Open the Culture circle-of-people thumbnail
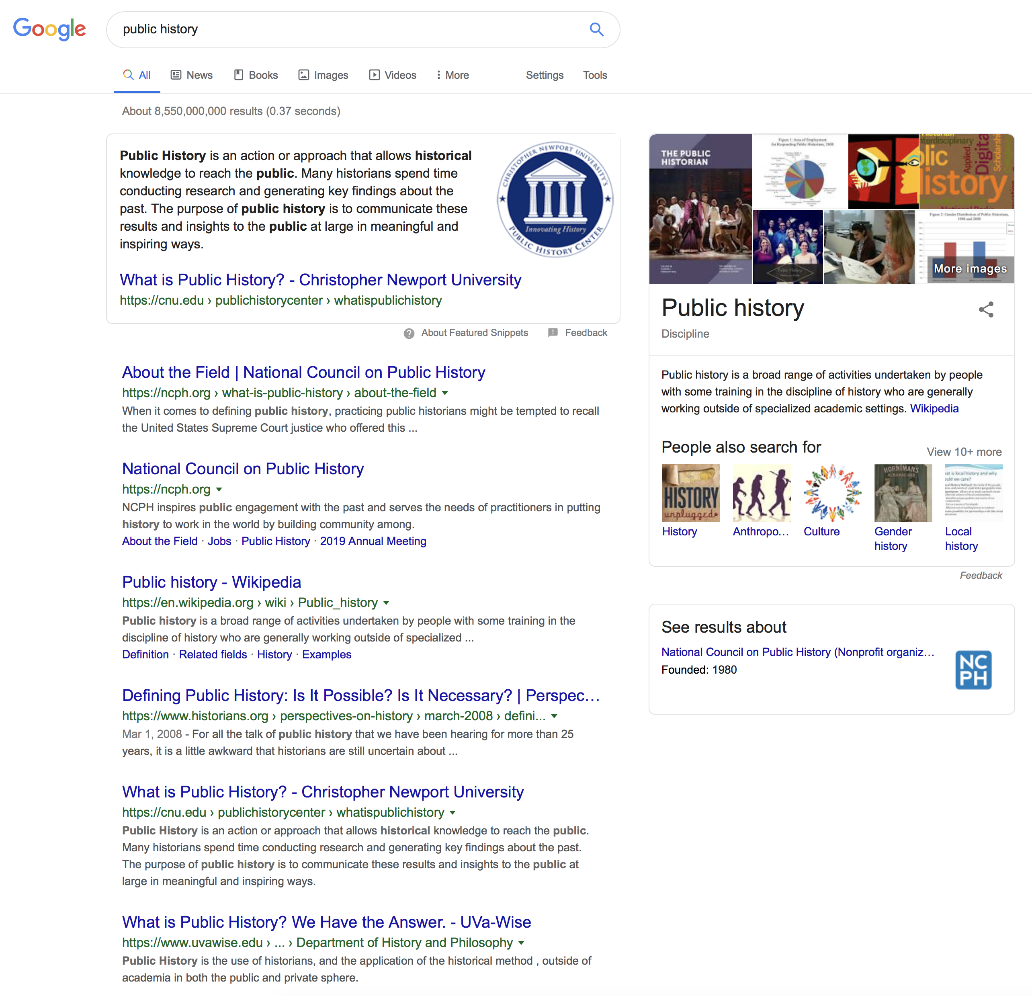Screen dimensions: 1032x996 (832, 492)
